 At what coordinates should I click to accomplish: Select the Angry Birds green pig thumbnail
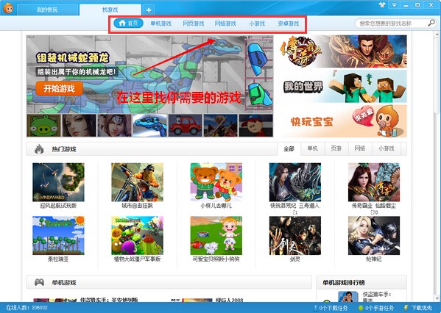pyautogui.click(x=44, y=126)
